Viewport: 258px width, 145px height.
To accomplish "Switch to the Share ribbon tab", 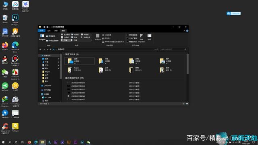I will [56, 31].
